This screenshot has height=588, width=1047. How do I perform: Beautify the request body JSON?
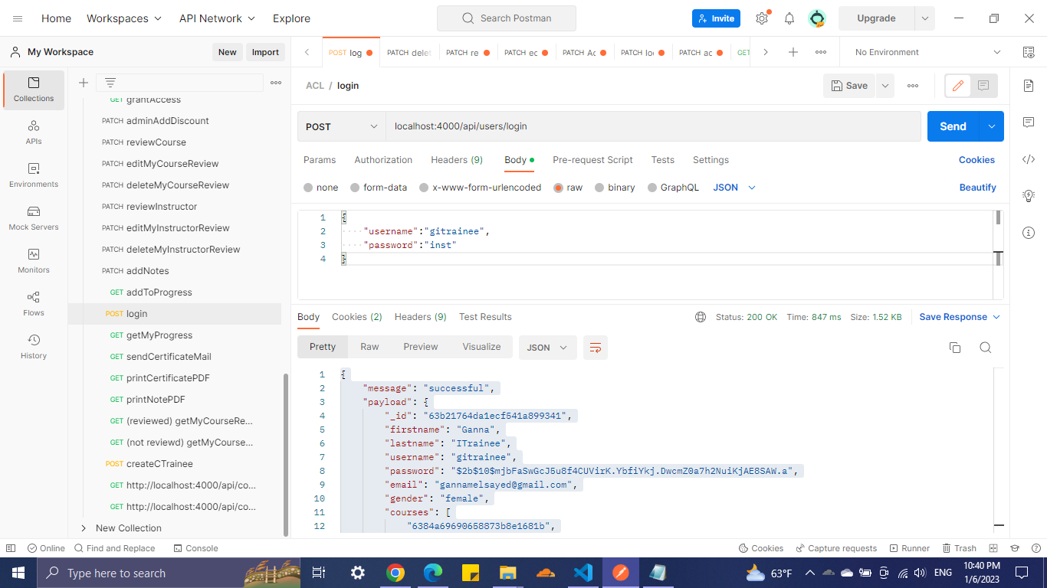977,187
